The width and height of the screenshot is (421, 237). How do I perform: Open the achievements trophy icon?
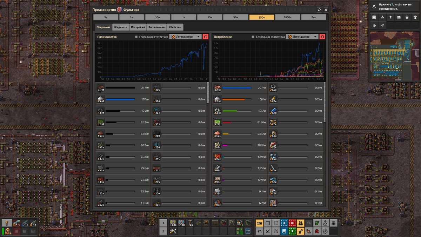[415, 17]
